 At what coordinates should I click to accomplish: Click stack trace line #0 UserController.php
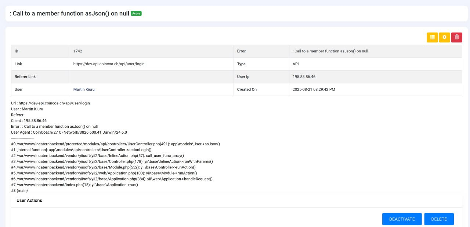coord(115,144)
